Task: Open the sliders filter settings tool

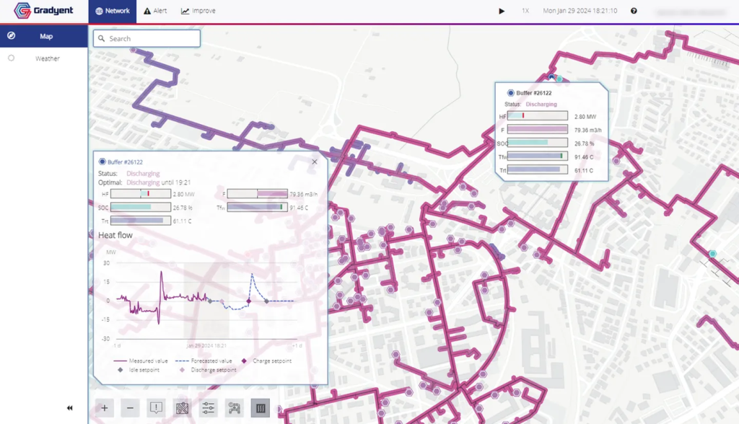Action: [209, 408]
